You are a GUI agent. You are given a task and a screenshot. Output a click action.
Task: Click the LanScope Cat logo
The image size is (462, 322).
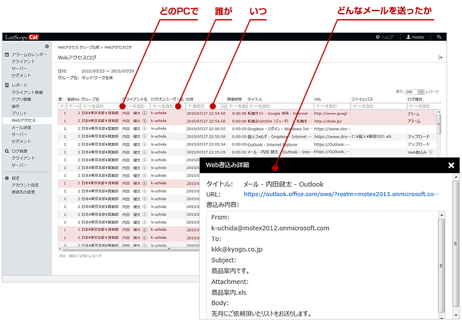(x=22, y=37)
